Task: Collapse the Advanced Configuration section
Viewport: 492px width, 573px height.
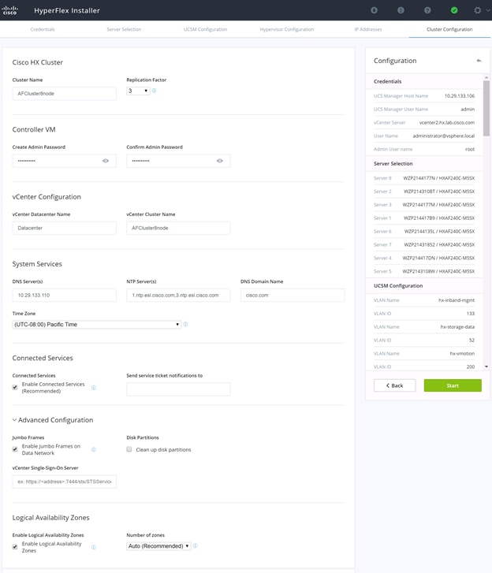Action: click(x=15, y=420)
